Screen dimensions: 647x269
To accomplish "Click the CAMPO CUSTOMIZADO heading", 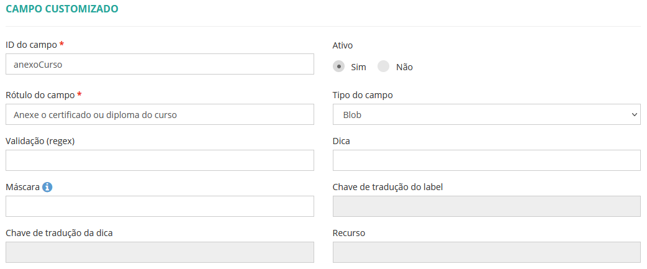I will pyautogui.click(x=62, y=9).
